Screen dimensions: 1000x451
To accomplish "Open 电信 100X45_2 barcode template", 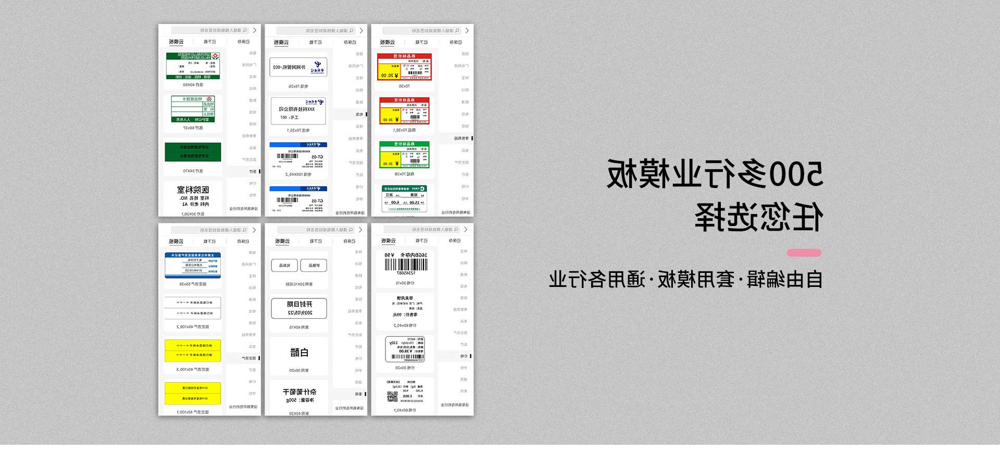I will coord(298,159).
